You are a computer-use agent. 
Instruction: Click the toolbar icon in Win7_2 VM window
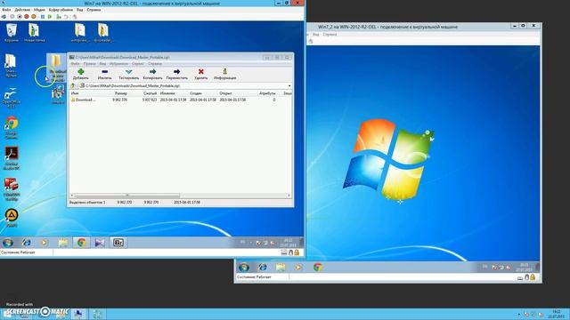pyautogui.click(x=311, y=42)
